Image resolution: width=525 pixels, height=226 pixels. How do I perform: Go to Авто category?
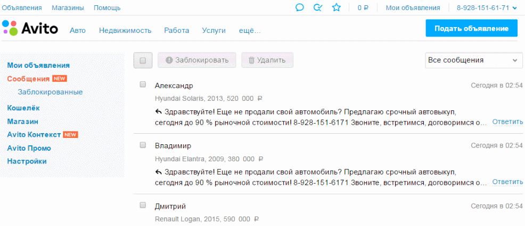78,30
